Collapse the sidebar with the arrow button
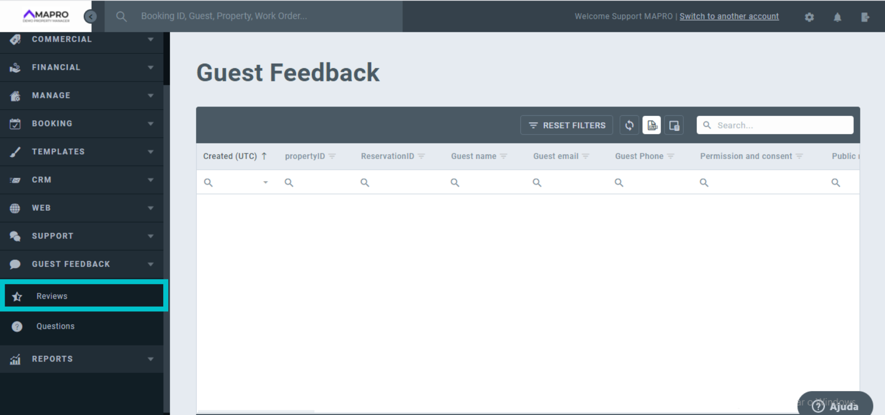Screen dimensions: 885x415 pyautogui.click(x=90, y=17)
